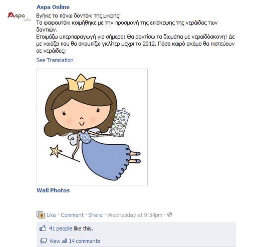
Task: Share this post
Action: [95, 215]
